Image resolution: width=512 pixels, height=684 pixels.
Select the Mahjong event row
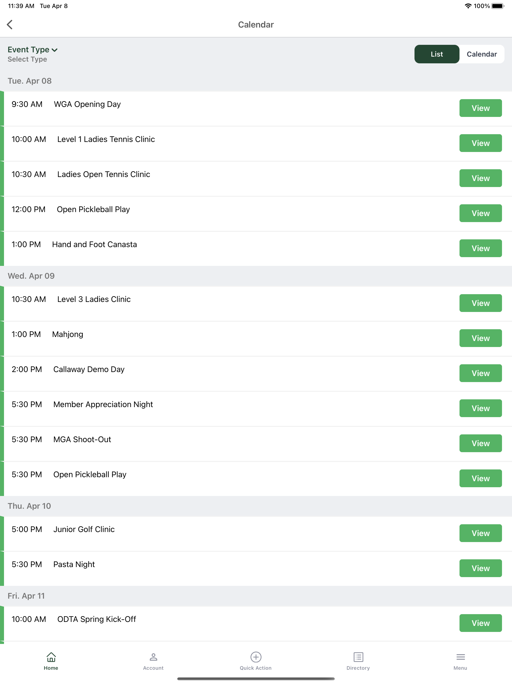coord(256,338)
